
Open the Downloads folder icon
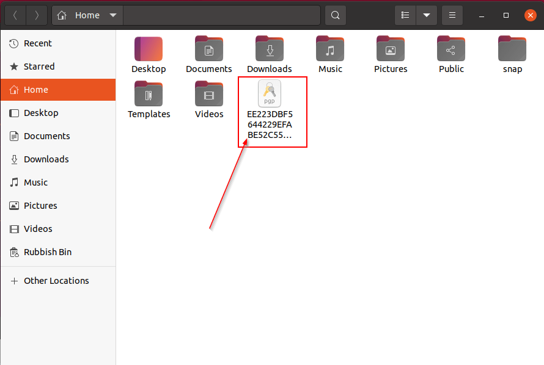click(x=270, y=49)
